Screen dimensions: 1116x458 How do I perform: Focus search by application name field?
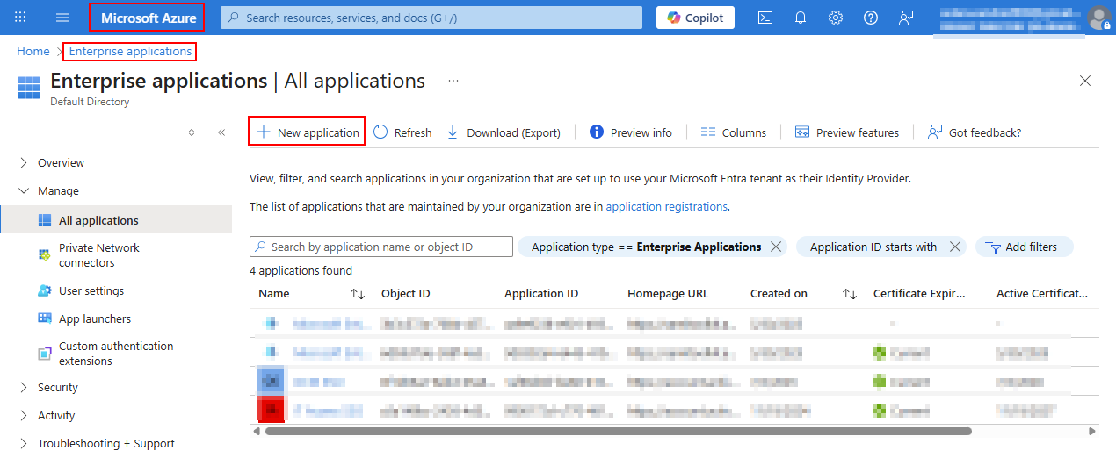tap(381, 247)
